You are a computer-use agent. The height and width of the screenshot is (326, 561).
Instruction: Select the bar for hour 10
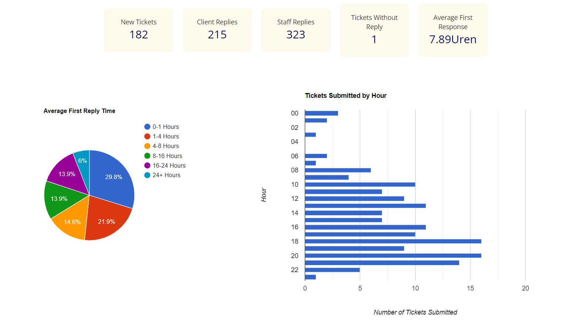pos(360,185)
